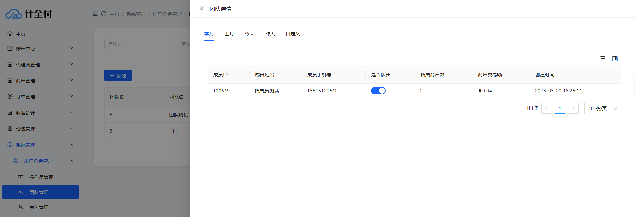Click plus icon on 新建 button

tap(112, 76)
